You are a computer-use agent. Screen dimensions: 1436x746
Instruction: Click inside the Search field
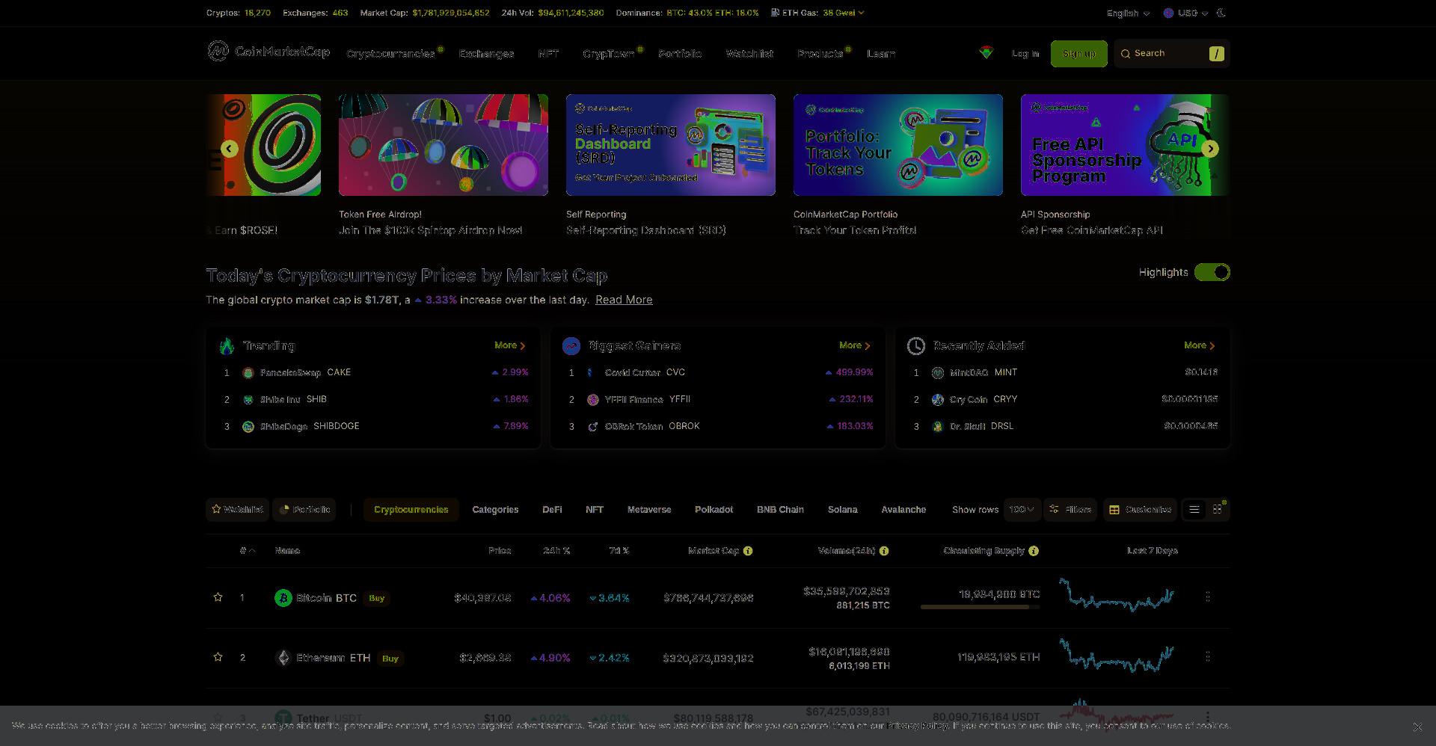tap(1171, 54)
